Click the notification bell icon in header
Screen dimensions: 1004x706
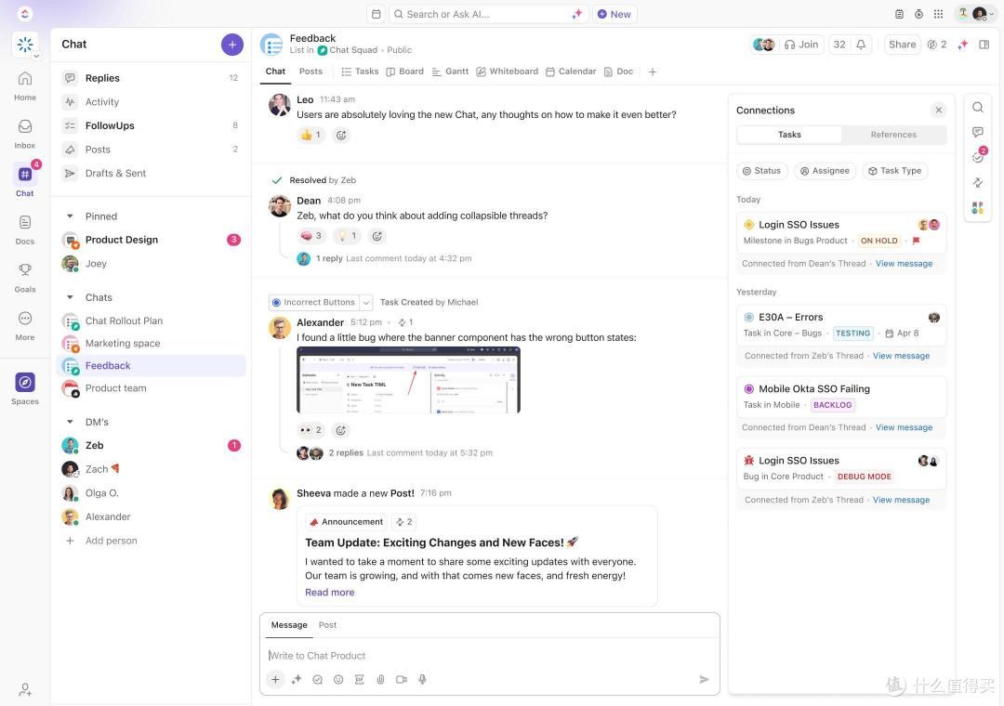[861, 45]
